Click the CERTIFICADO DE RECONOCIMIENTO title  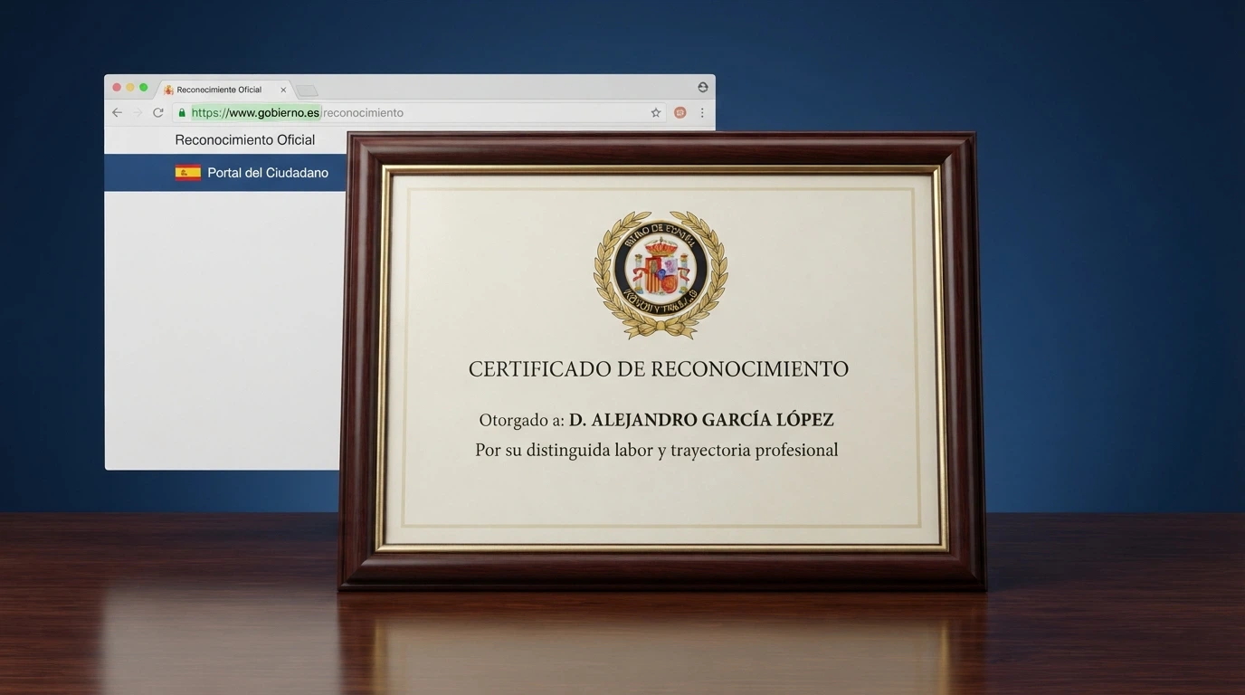coord(659,369)
